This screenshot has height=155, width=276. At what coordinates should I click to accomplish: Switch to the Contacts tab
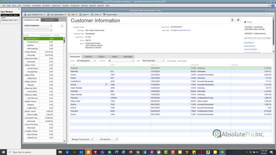point(88,56)
